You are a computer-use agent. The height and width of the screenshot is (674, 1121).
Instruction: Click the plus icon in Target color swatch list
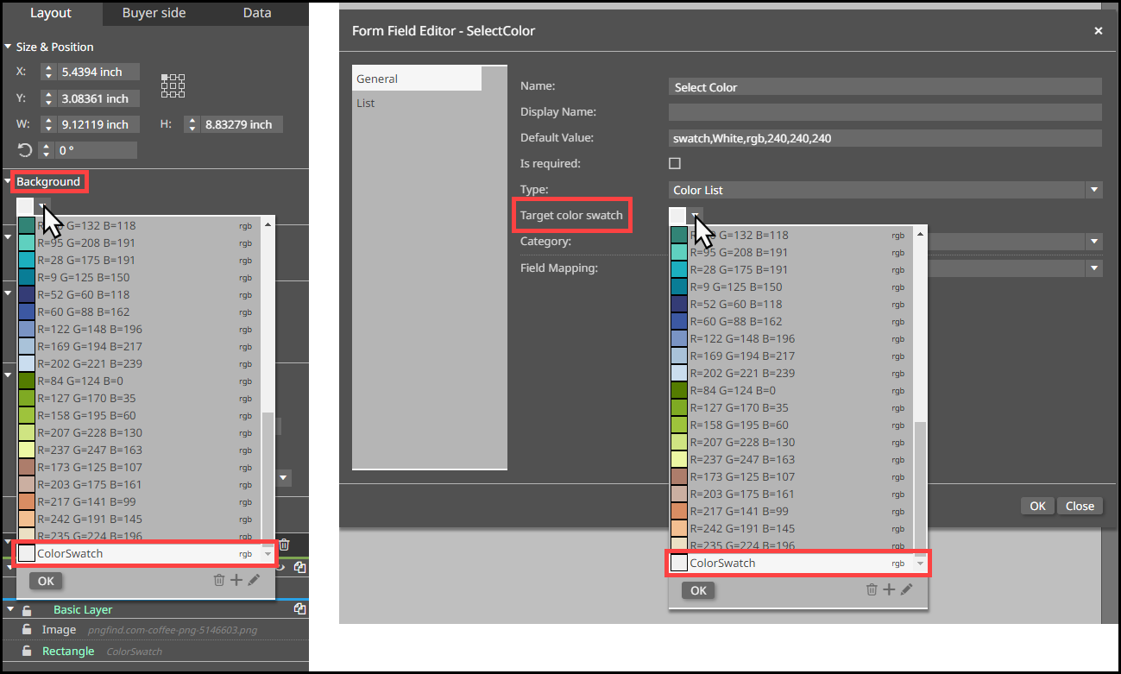[x=888, y=590]
